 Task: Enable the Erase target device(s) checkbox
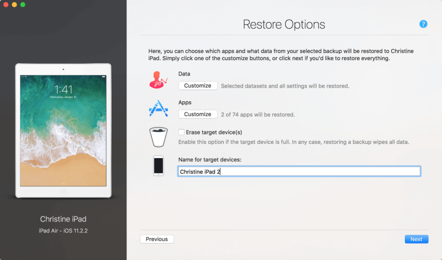click(x=181, y=132)
